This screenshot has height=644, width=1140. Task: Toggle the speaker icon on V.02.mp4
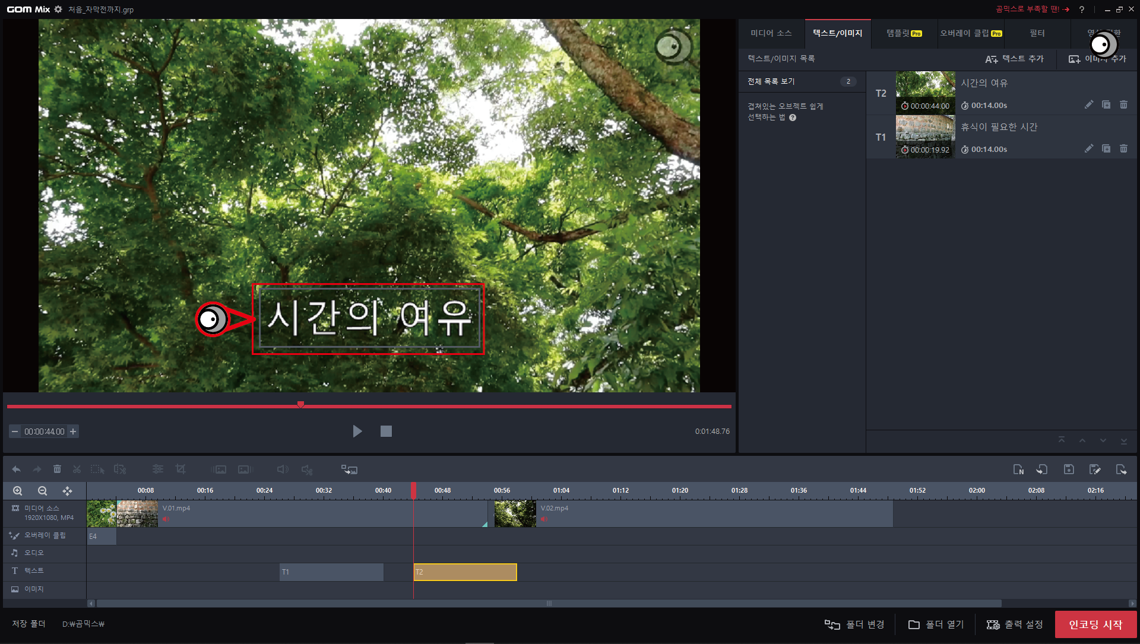tap(544, 519)
